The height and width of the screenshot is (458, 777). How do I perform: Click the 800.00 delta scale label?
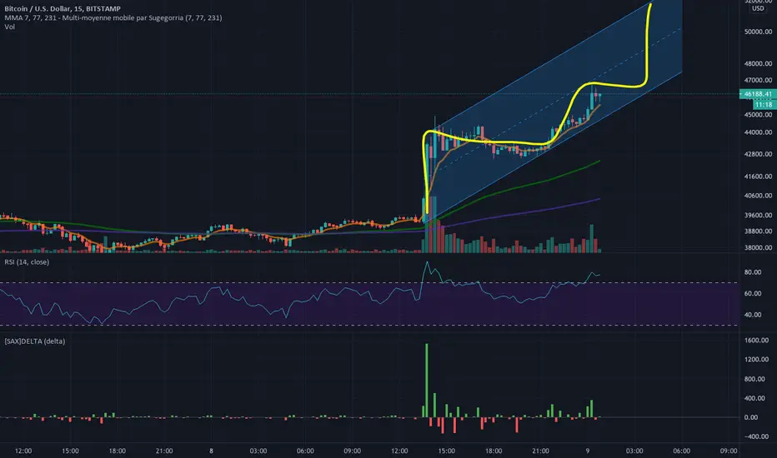[754, 379]
